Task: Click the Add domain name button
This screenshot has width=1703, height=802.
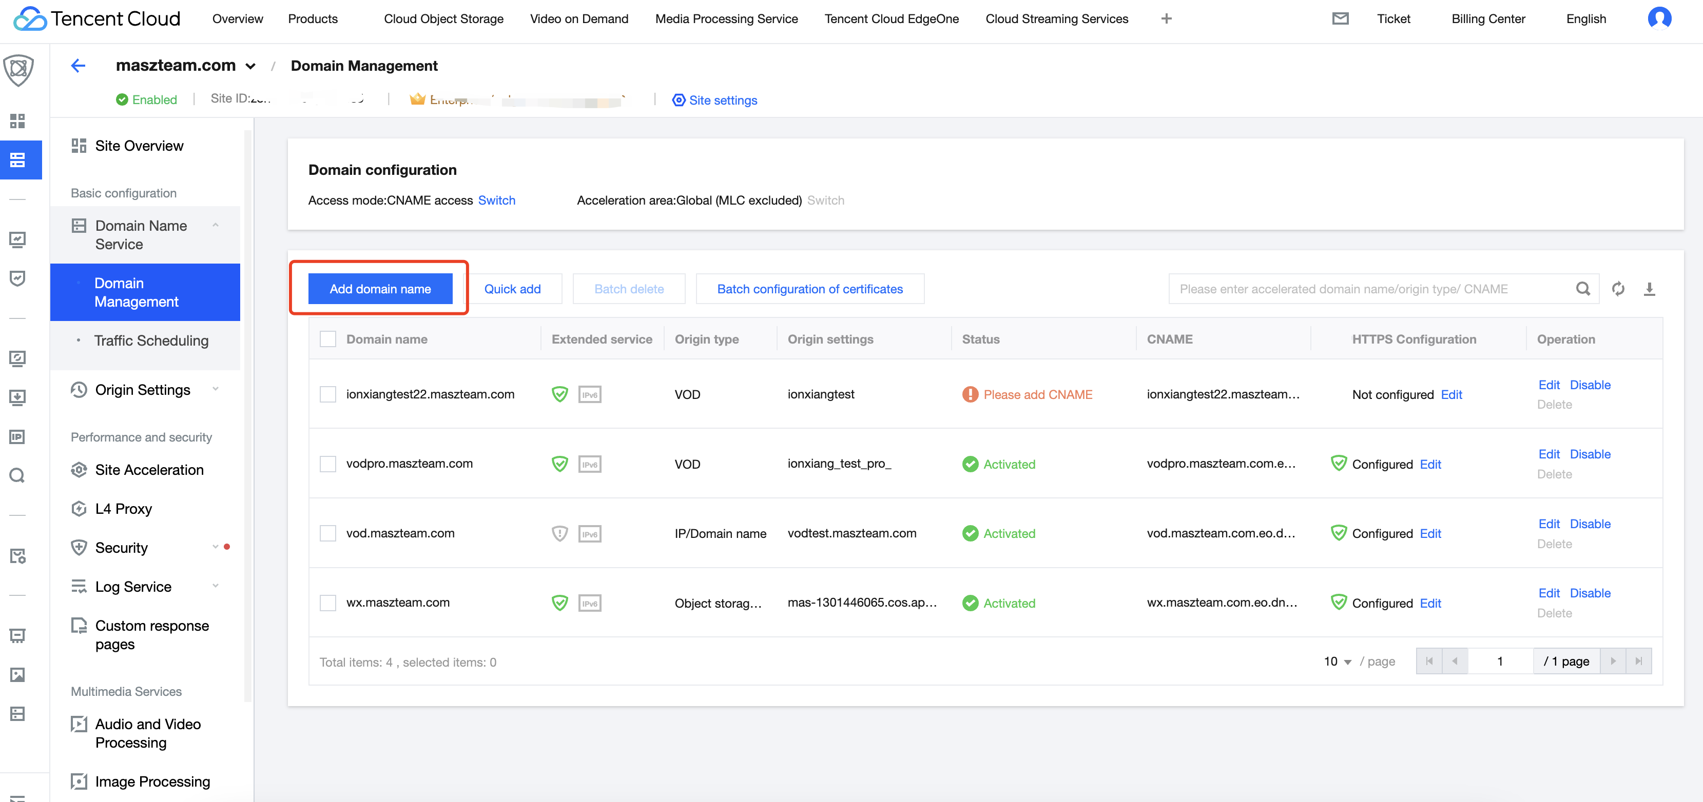Action: 380,289
